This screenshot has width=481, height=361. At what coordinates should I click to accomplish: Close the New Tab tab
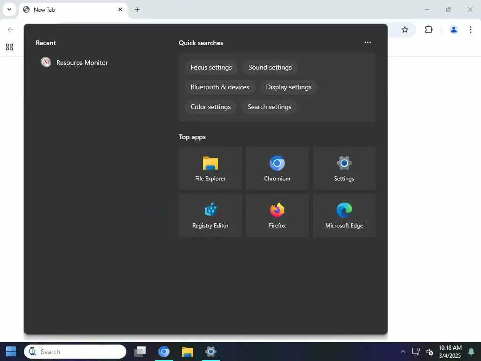click(120, 9)
